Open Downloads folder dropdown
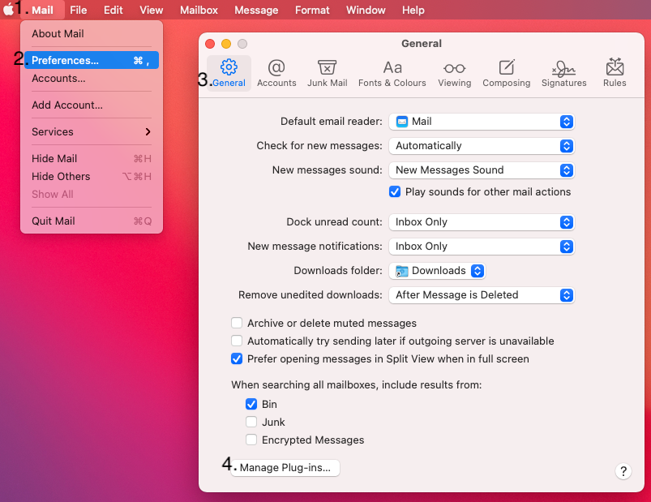The height and width of the screenshot is (502, 651). coord(437,271)
